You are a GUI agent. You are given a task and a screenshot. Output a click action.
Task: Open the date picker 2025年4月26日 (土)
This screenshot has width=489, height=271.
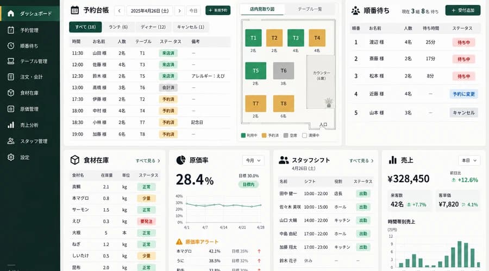click(x=150, y=11)
